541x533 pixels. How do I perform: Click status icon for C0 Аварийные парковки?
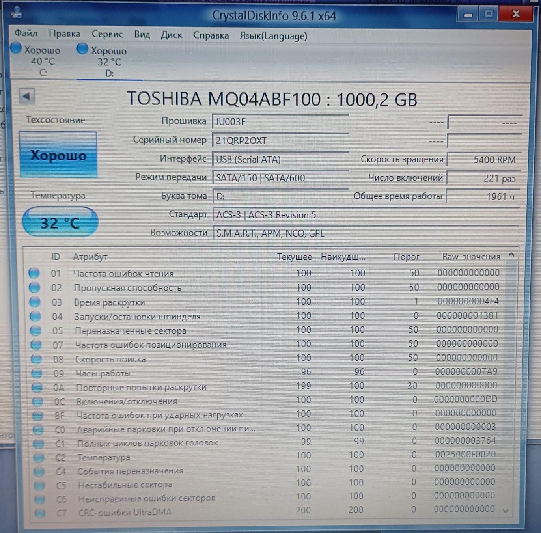39,430
